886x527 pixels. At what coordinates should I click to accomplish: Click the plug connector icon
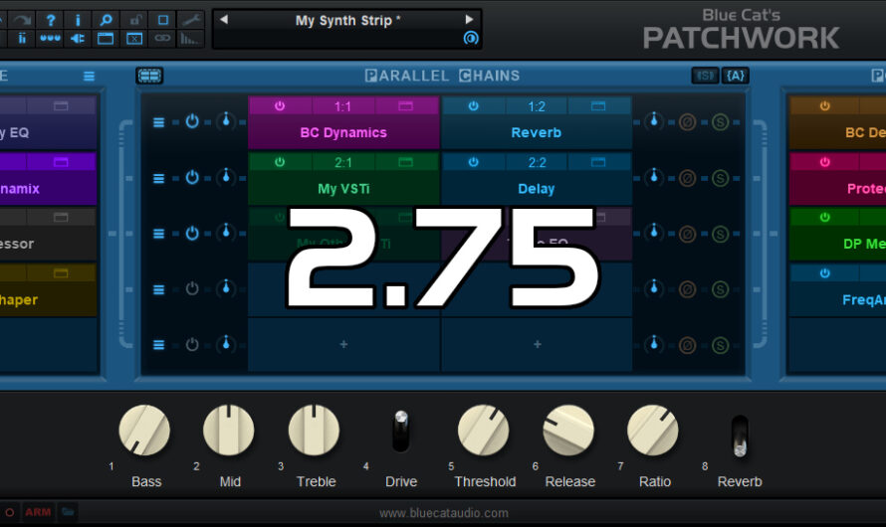click(78, 39)
